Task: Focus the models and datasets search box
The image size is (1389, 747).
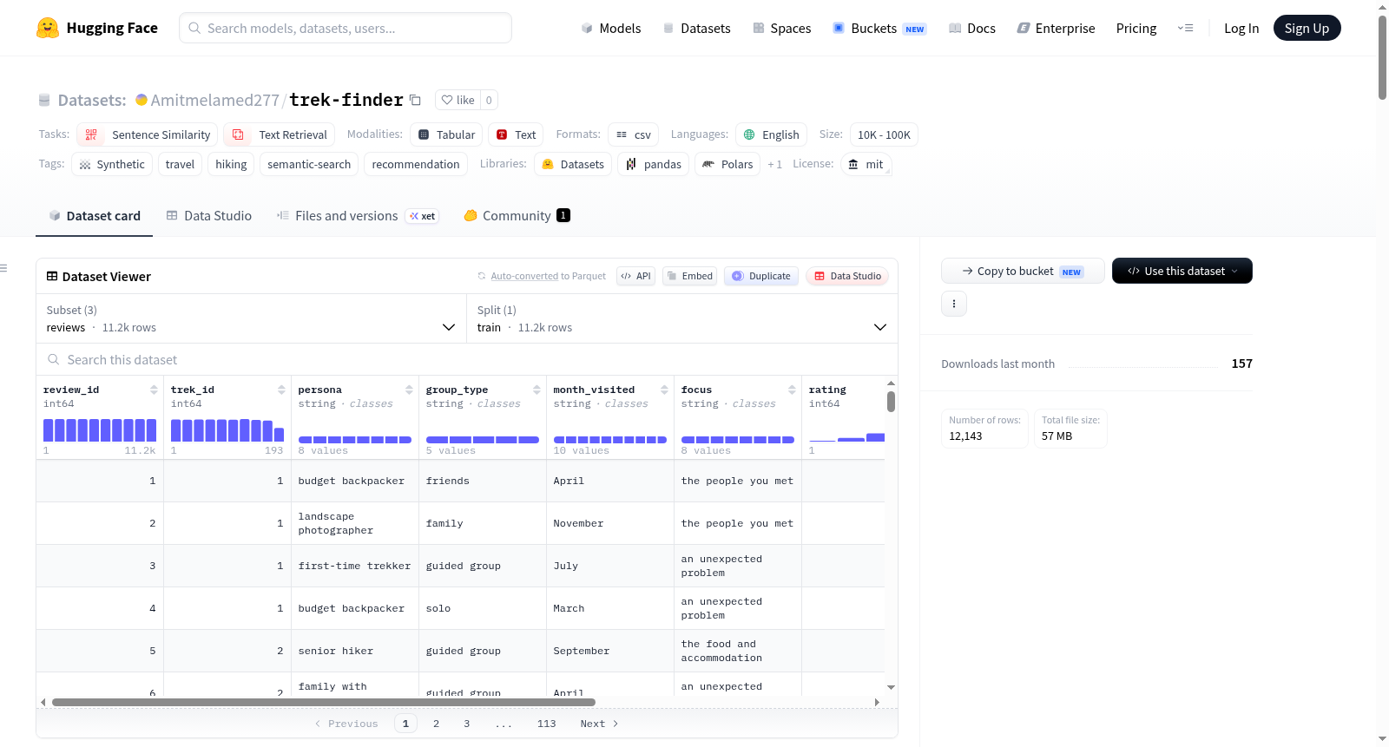Action: [346, 28]
